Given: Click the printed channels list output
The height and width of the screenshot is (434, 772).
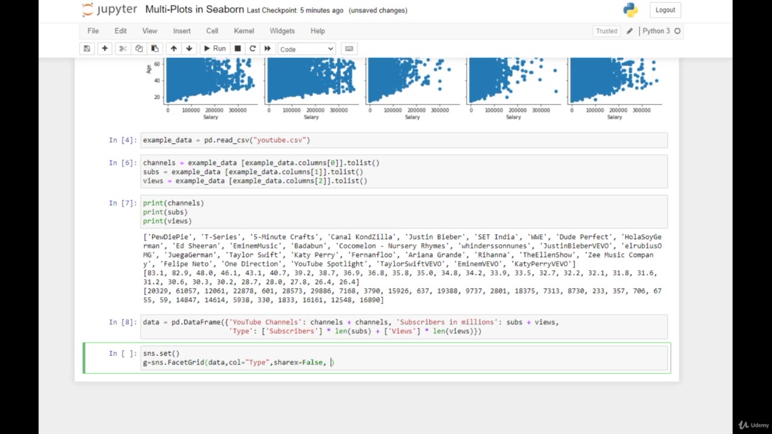Looking at the screenshot, I should (402, 250).
